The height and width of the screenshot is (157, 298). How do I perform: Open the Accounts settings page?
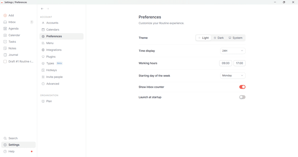pyautogui.click(x=61, y=23)
